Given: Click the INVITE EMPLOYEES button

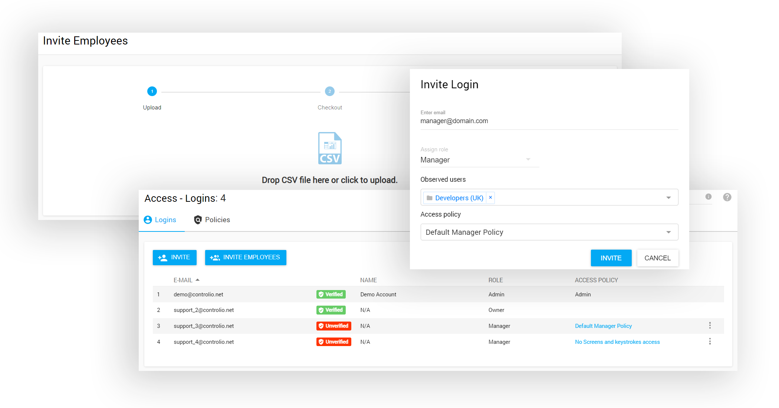Looking at the screenshot, I should (245, 257).
